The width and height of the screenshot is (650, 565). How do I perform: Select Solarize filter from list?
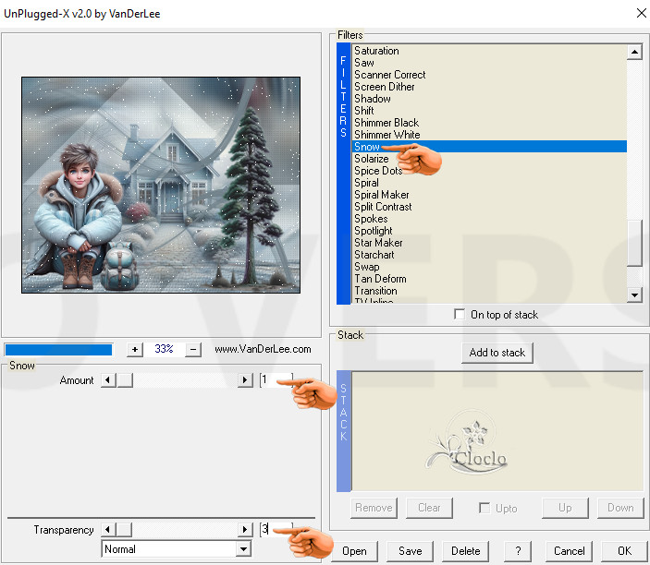(372, 159)
